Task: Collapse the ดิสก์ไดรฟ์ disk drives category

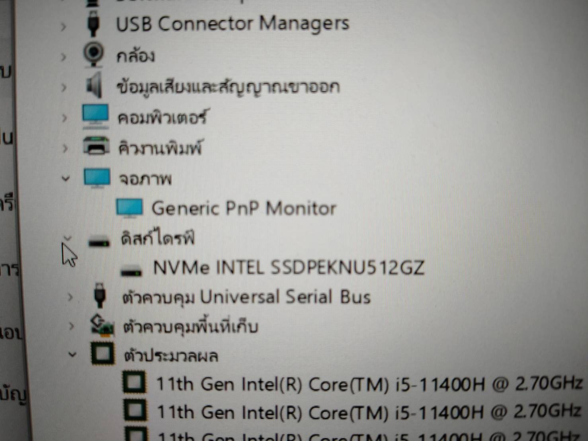Action: 67,239
